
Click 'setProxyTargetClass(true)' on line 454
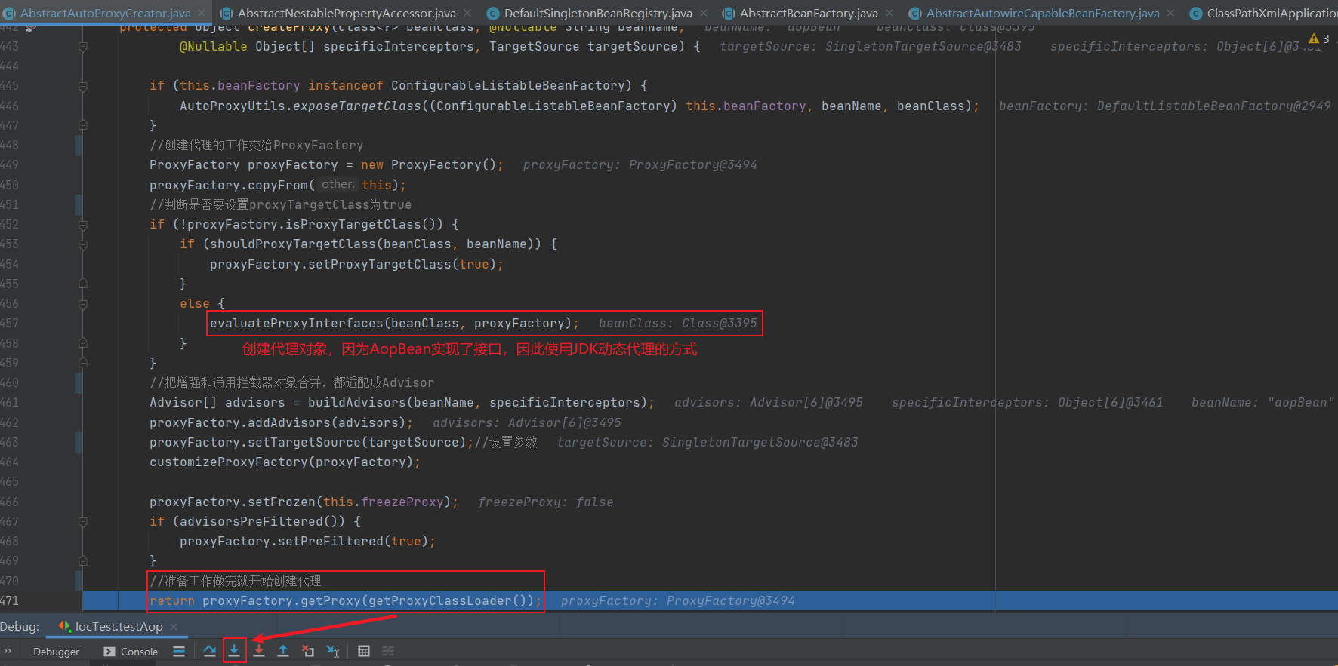point(402,264)
